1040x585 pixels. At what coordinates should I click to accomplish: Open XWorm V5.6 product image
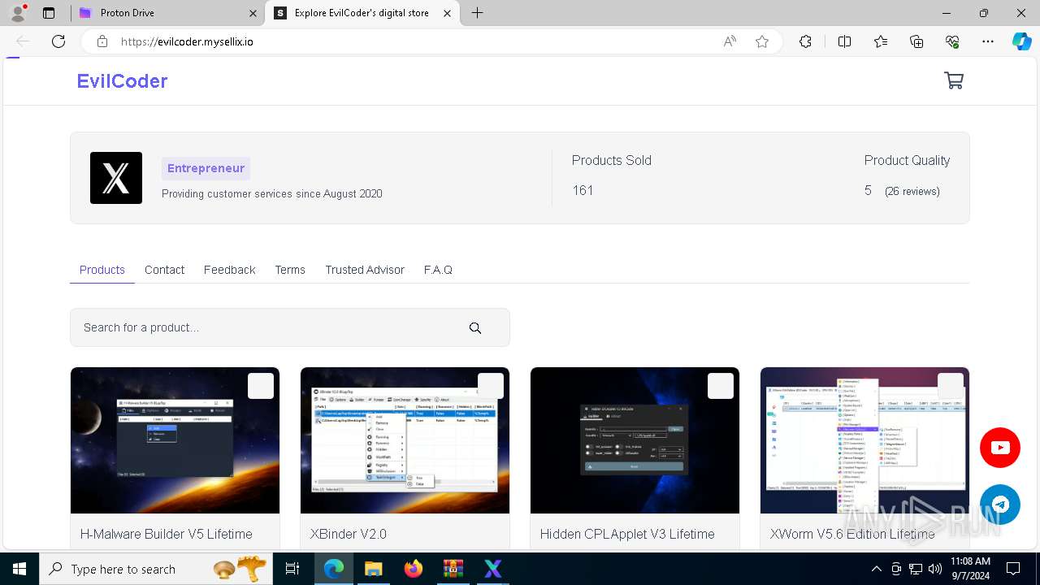coord(864,440)
